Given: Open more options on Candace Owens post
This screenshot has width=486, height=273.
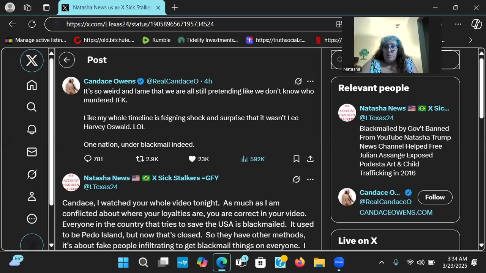Looking at the screenshot, I should pyautogui.click(x=310, y=81).
